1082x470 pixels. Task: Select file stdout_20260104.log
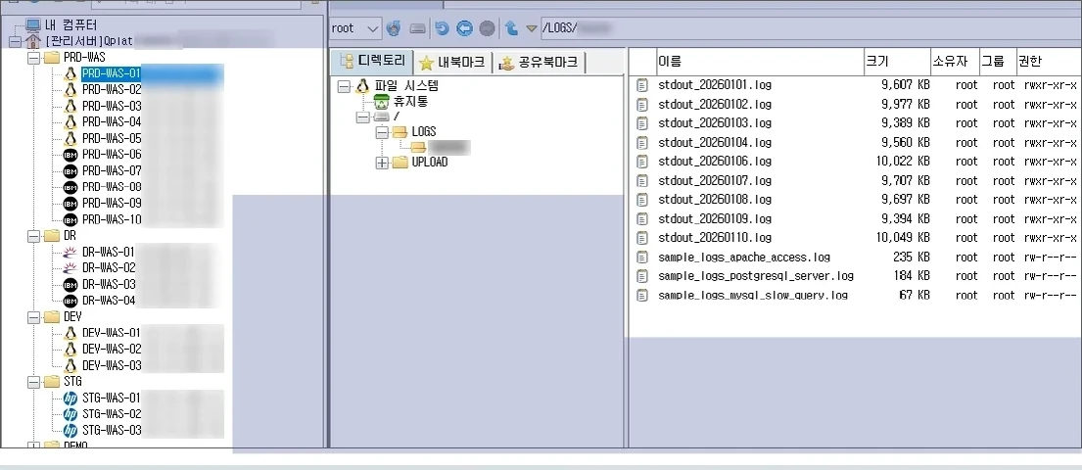pyautogui.click(x=715, y=143)
